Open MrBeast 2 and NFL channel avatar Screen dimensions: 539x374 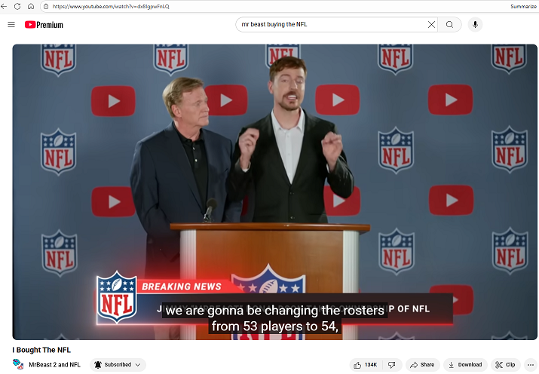click(x=18, y=365)
